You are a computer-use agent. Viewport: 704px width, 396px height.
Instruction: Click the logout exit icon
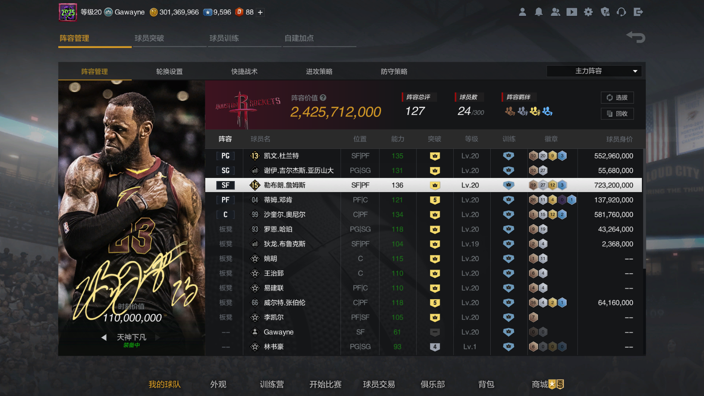(638, 12)
